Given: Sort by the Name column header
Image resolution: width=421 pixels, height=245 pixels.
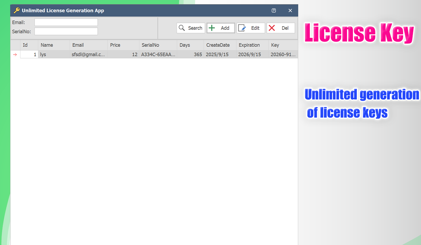Looking at the screenshot, I should point(54,45).
